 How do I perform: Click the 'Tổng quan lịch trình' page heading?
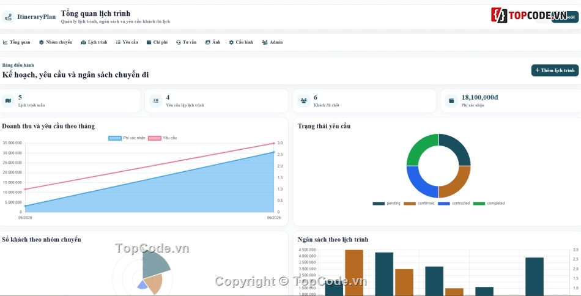click(95, 13)
